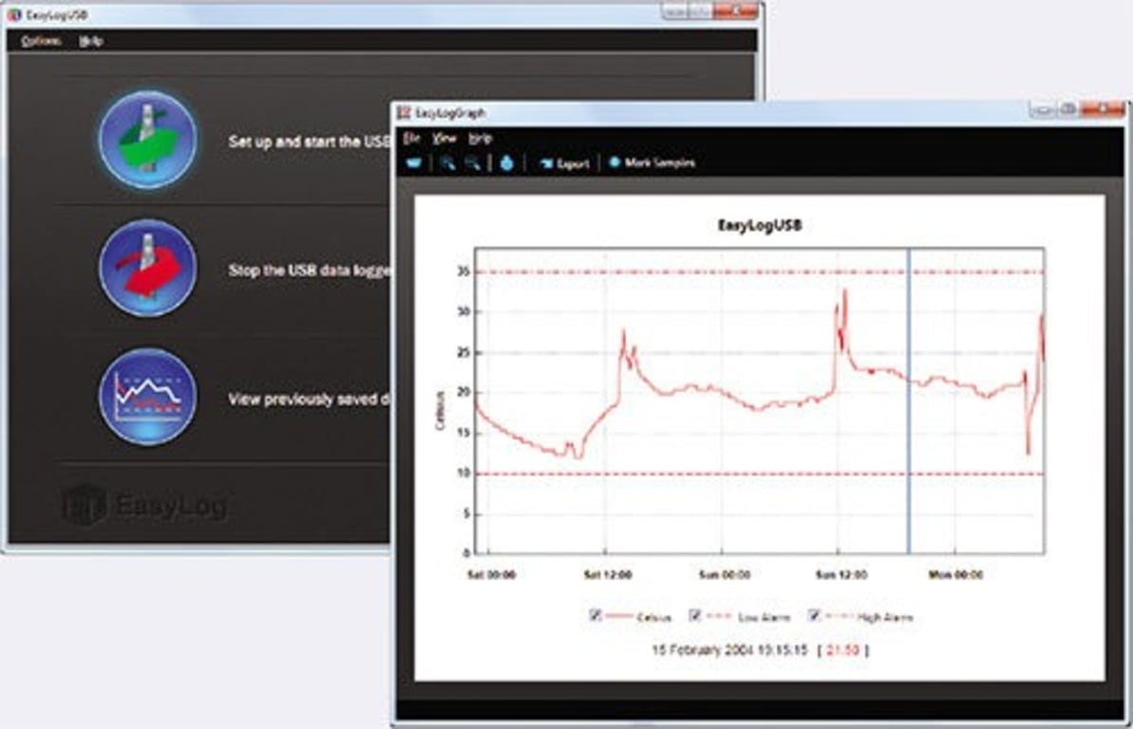Viewport: 1133px width, 729px height.
Task: Click the red 21.50 reading value below the graph
Action: click(842, 649)
